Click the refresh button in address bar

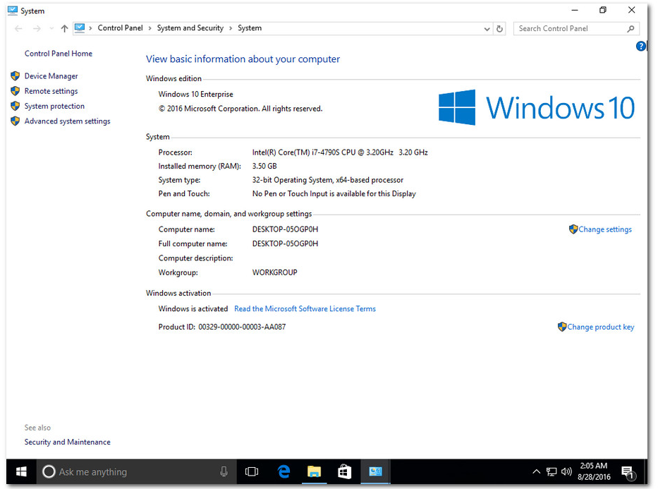tap(499, 28)
